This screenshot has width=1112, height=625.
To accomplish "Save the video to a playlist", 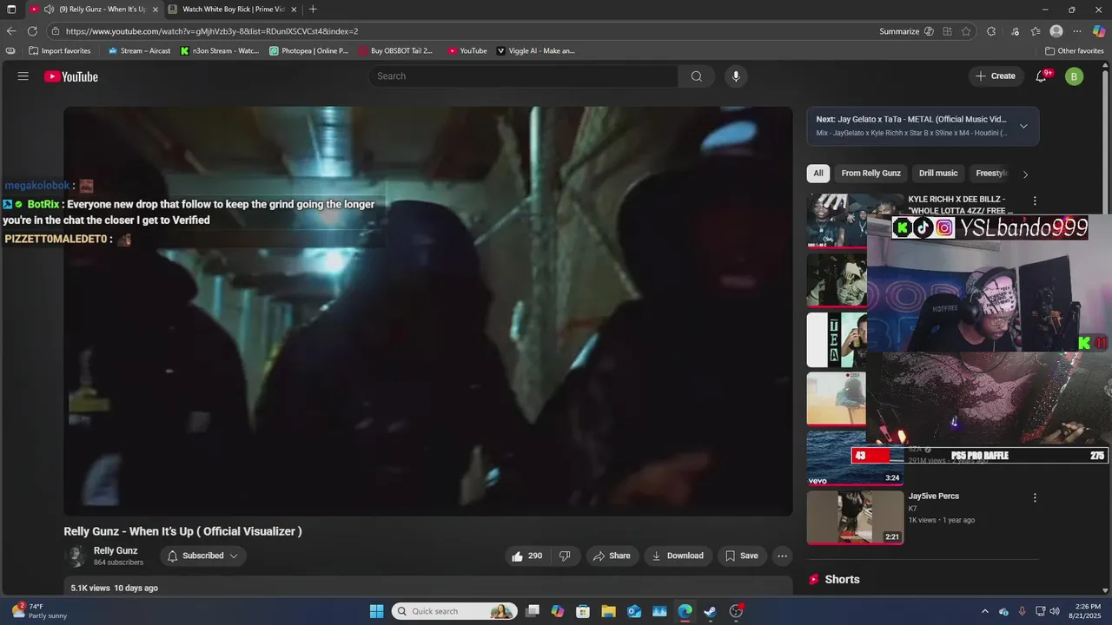I will click(741, 556).
